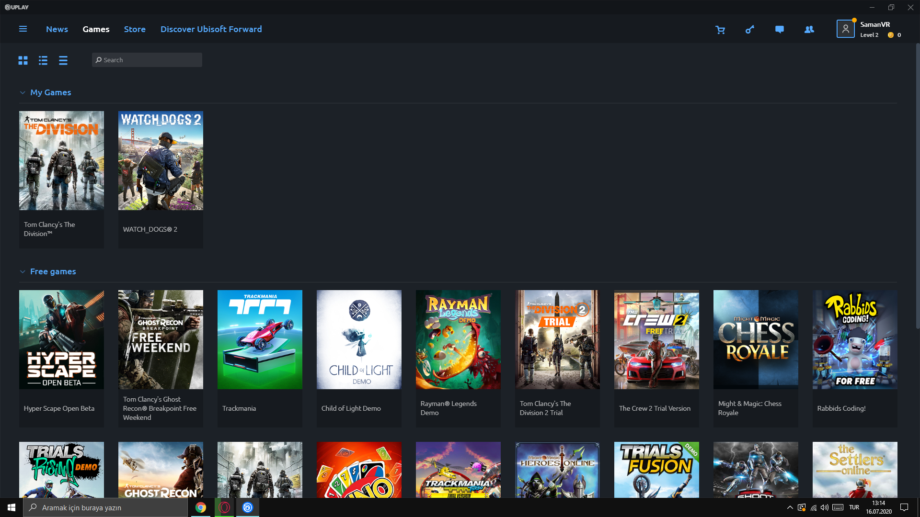Open the Rabbids Coding cover
920x517 pixels.
[855, 339]
